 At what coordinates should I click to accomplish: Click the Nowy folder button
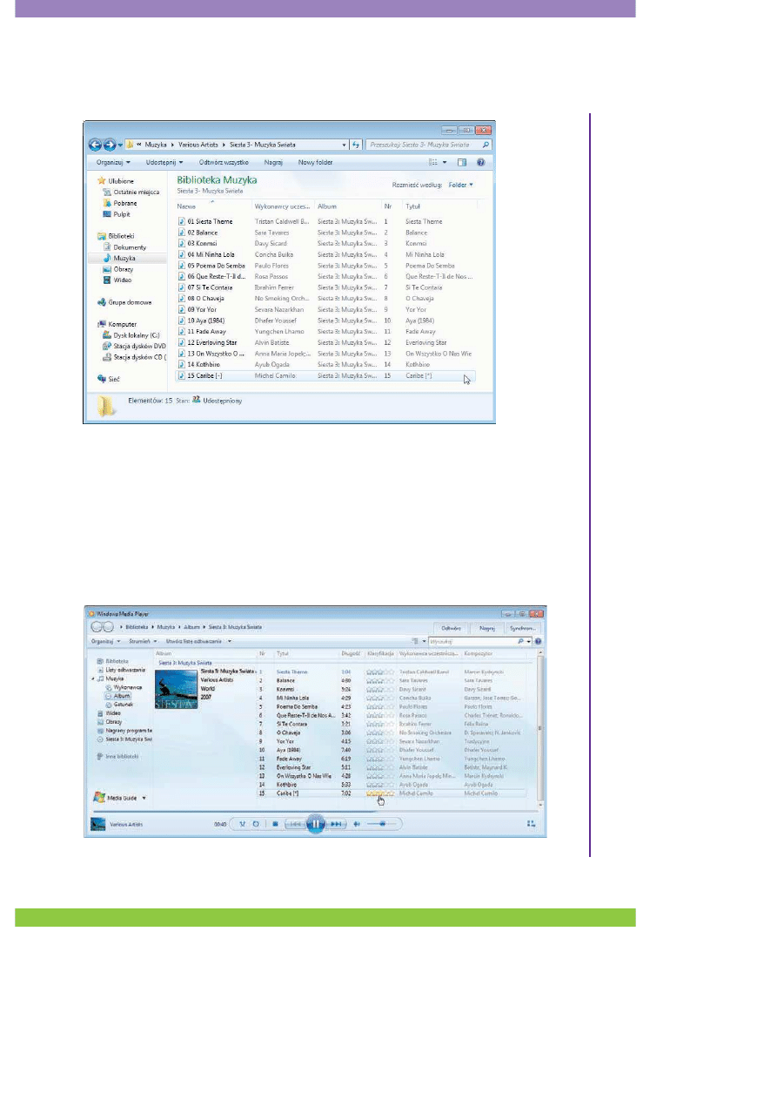(x=316, y=162)
